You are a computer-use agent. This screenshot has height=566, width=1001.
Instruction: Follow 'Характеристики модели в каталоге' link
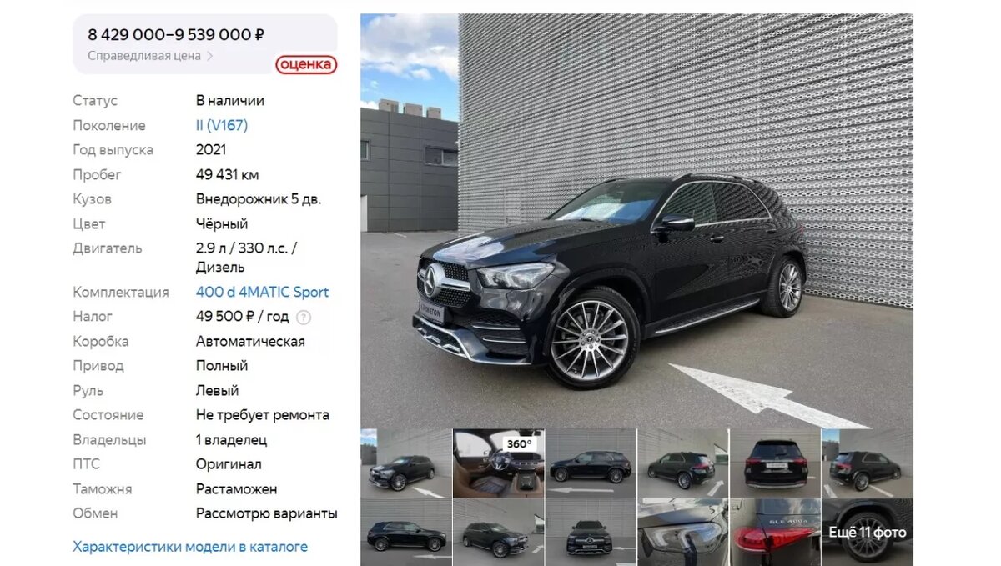[x=190, y=547]
